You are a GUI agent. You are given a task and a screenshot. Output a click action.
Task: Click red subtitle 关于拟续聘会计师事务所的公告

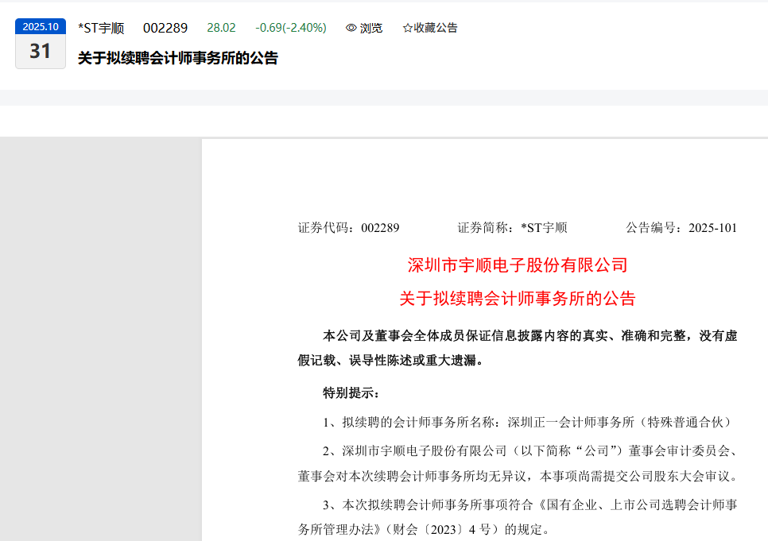pyautogui.click(x=518, y=299)
